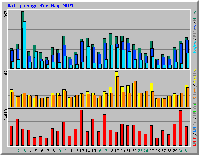Click day 26 label on the axis
Viewport: 199px width, 155px height.
[x=157, y=151]
